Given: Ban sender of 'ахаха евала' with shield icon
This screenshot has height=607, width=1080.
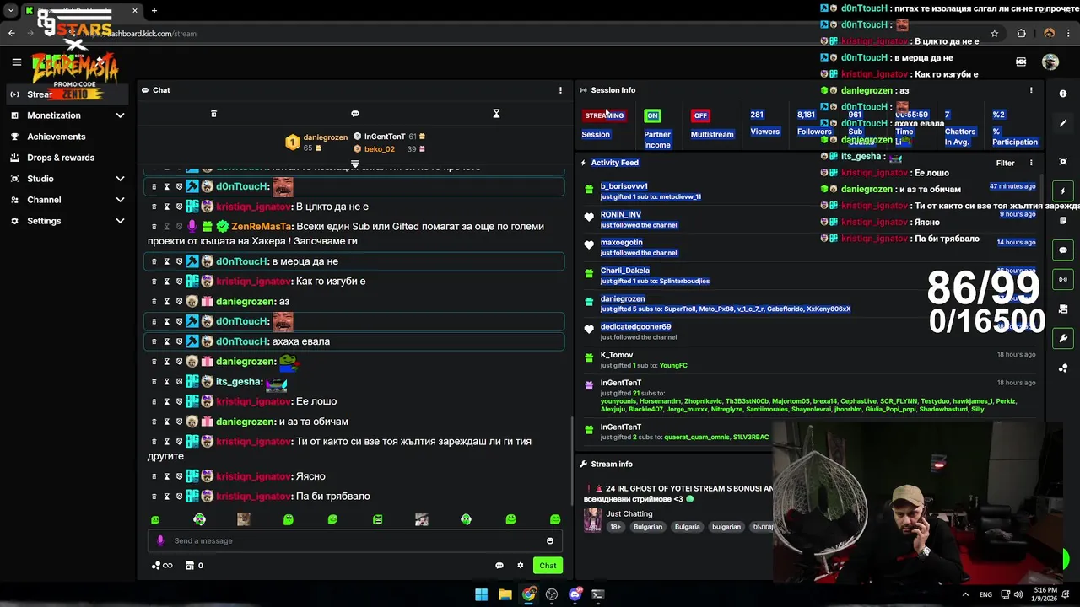Looking at the screenshot, I should point(179,341).
